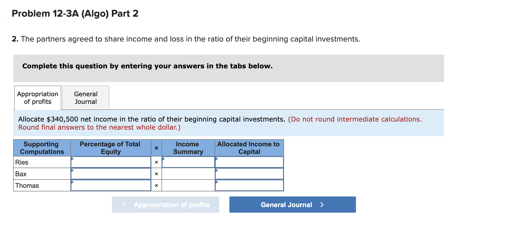This screenshot has width=519, height=239.
Task: Click the marker in Bax Allocated Income cell
Action: (x=216, y=171)
